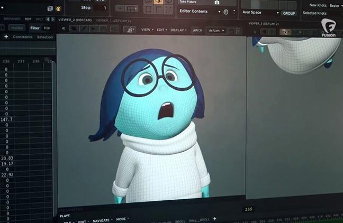Click the fourth tool icon in viewer toolbar

(103, 29)
